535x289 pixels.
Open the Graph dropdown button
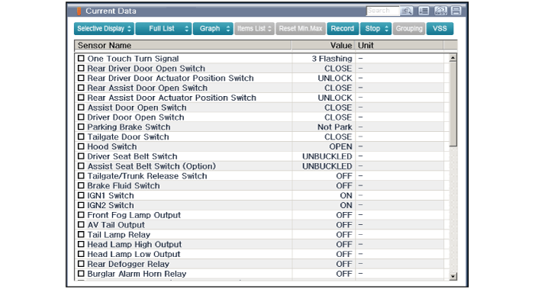click(x=213, y=29)
